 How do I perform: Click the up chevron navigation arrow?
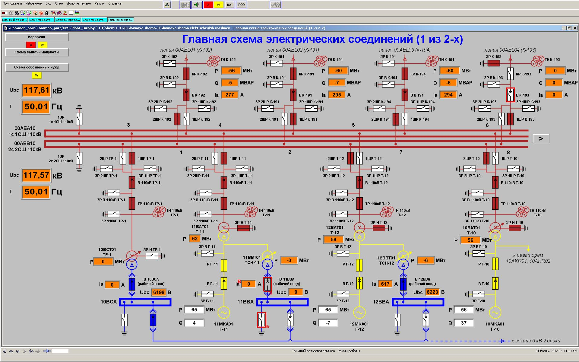point(11,351)
